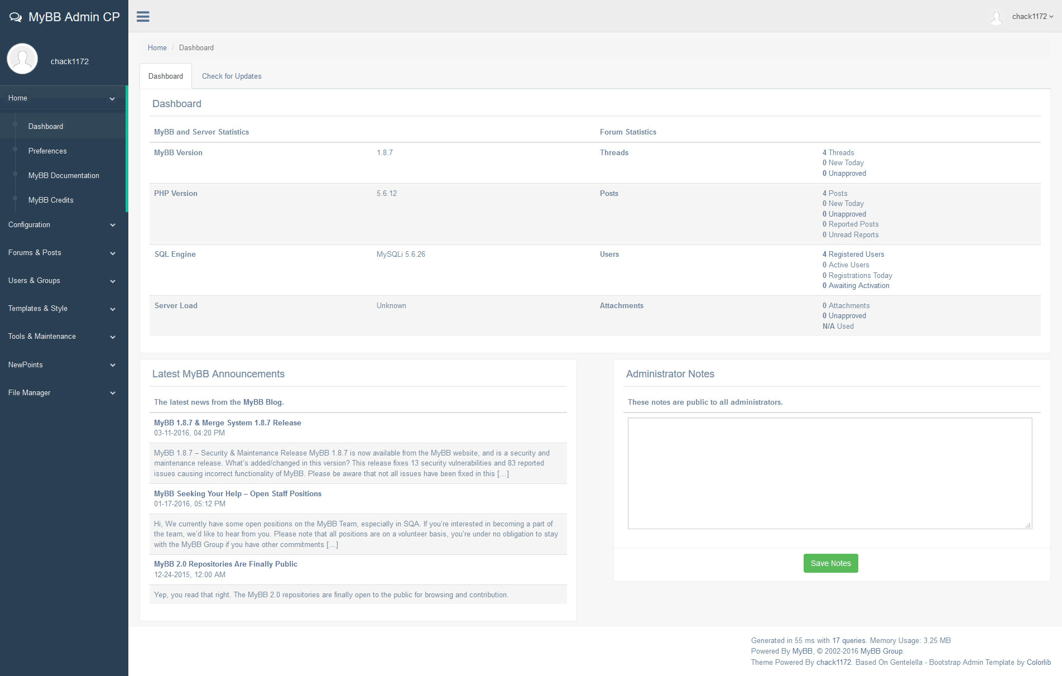The image size is (1062, 676).
Task: Expand the Templates & Style menu
Action: point(63,309)
